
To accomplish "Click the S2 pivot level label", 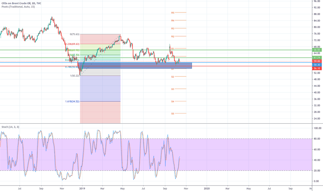I will pyautogui.click(x=173, y=77).
